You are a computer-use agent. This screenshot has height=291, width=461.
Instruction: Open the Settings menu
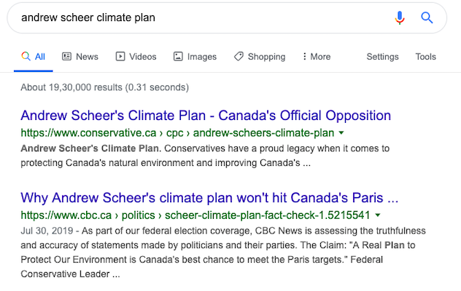coord(382,57)
